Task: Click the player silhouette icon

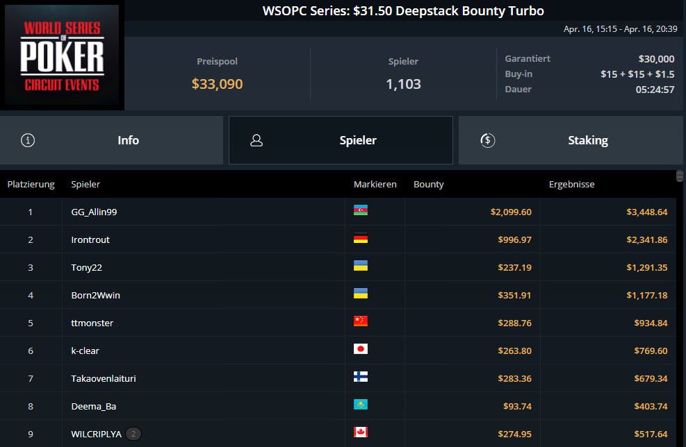Action: [256, 140]
